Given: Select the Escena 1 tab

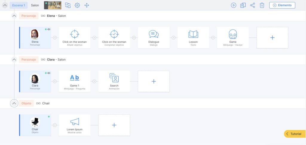Looking at the screenshot, I should 19,5.
